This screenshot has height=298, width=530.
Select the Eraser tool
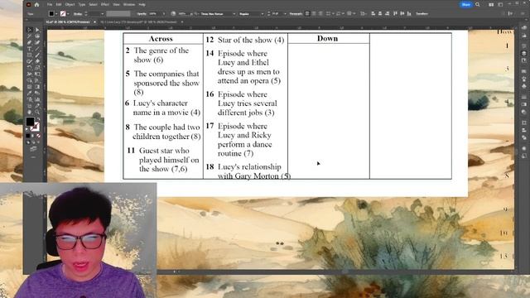pos(37,61)
